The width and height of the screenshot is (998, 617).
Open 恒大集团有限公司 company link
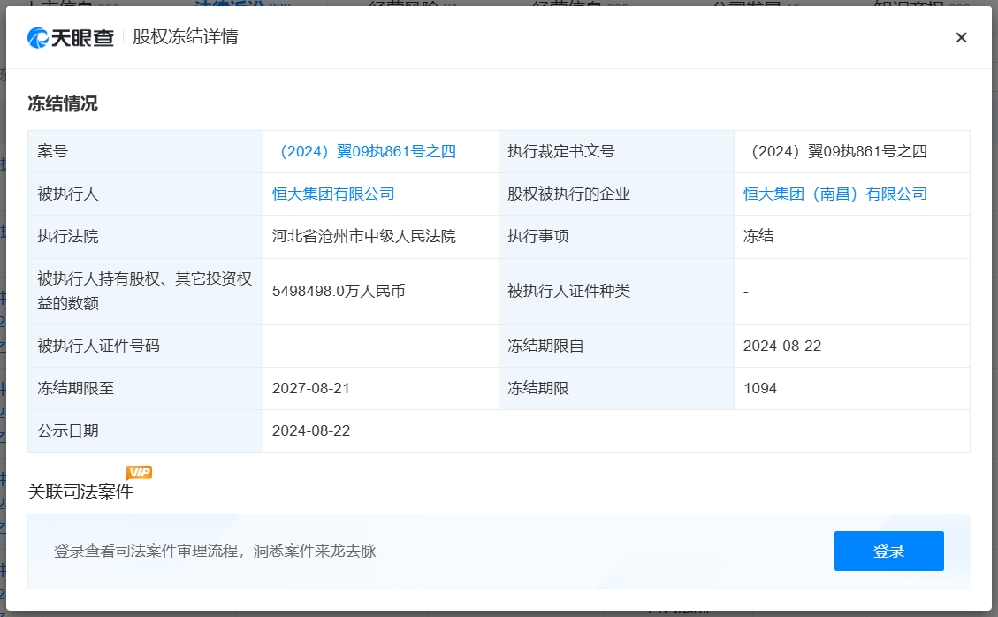click(333, 194)
